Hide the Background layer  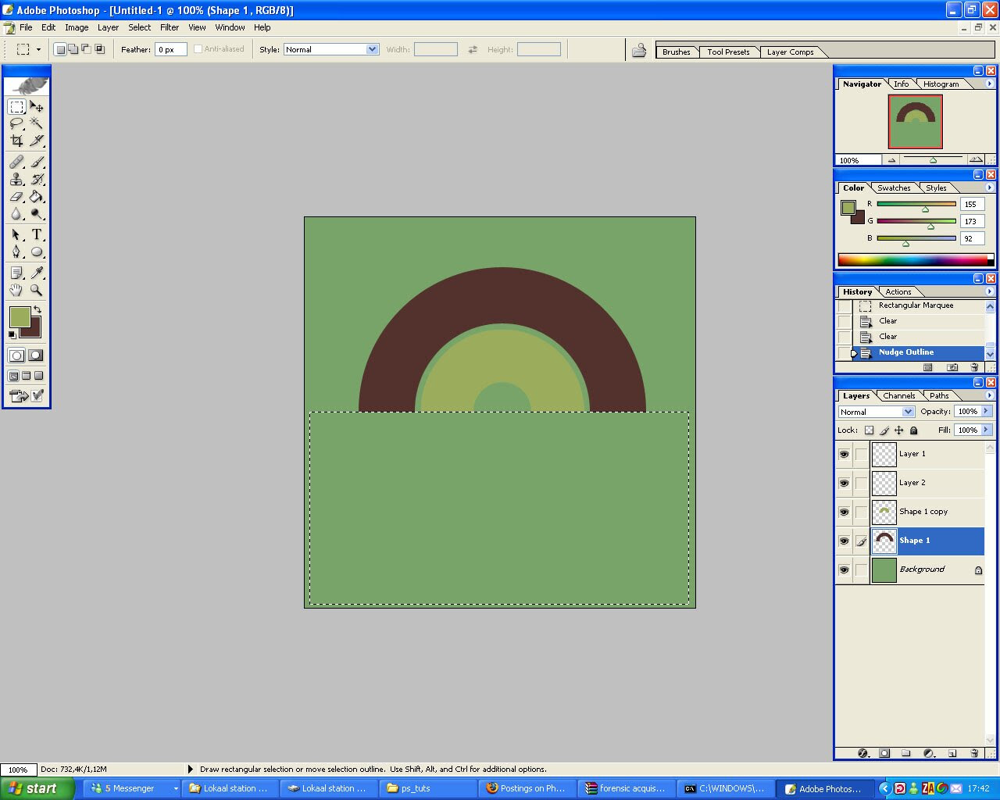[844, 570]
